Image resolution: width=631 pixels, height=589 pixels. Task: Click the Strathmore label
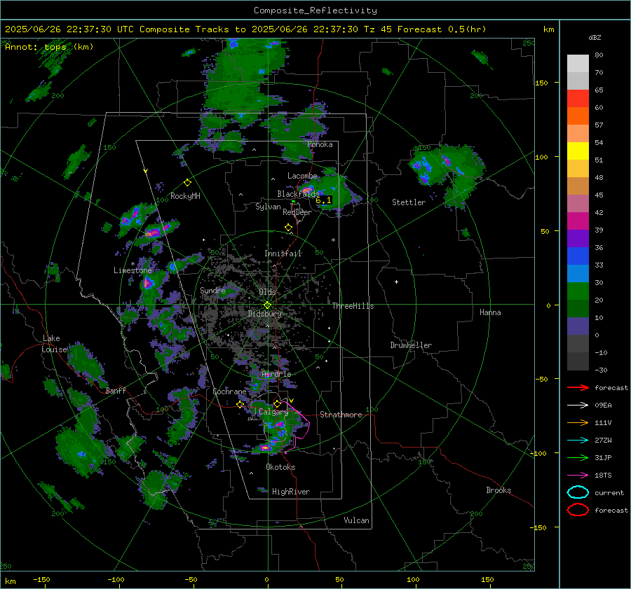[341, 415]
